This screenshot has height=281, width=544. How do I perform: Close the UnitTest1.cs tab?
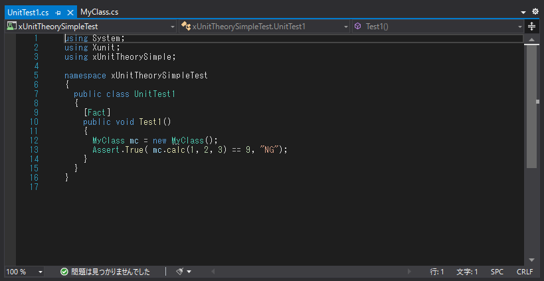[x=70, y=13]
